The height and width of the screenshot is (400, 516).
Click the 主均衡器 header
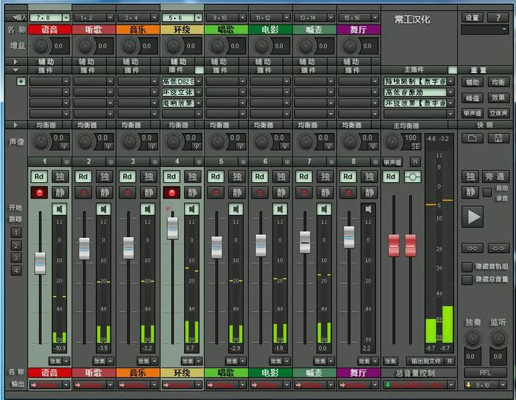(406, 126)
